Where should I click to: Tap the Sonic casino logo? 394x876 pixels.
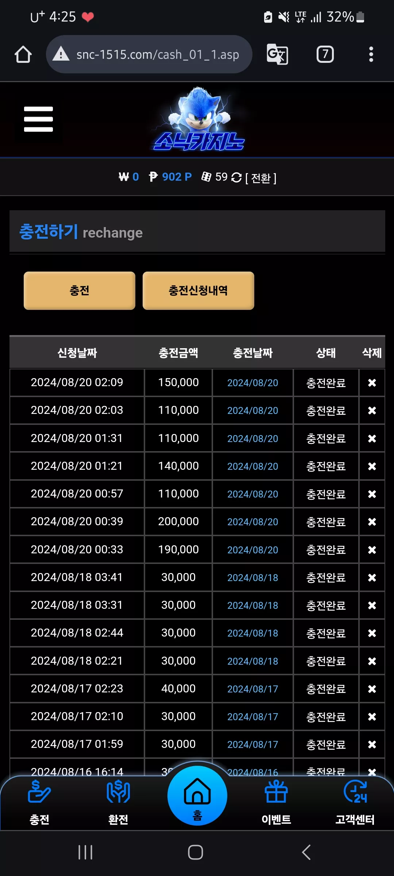(x=199, y=119)
